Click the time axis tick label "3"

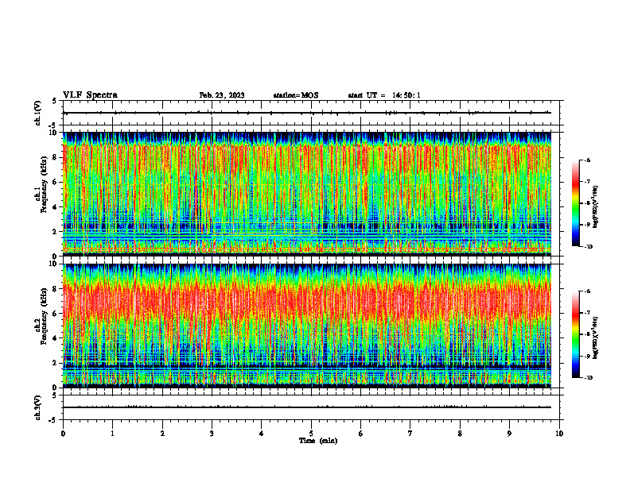point(212,434)
